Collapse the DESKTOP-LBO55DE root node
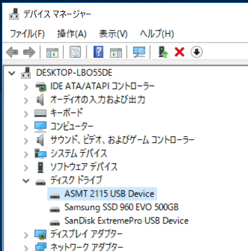 (x=12, y=73)
